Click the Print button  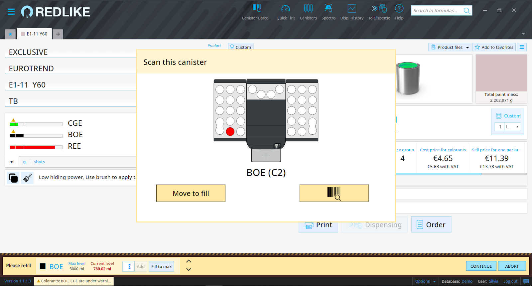click(318, 225)
